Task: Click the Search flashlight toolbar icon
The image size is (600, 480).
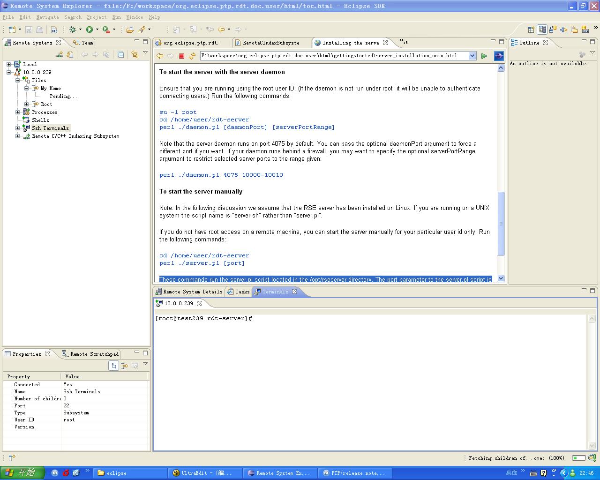Action: 142,30
